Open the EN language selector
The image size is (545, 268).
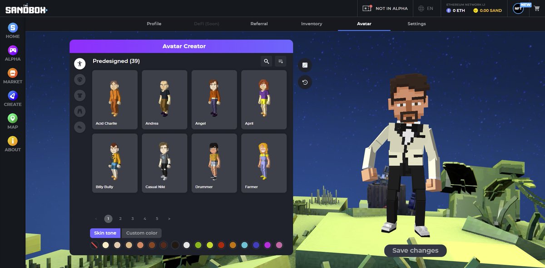[426, 9]
